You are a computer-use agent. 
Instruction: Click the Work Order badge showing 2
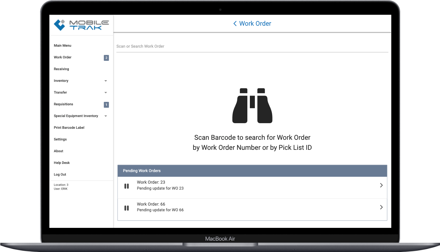coord(106,58)
